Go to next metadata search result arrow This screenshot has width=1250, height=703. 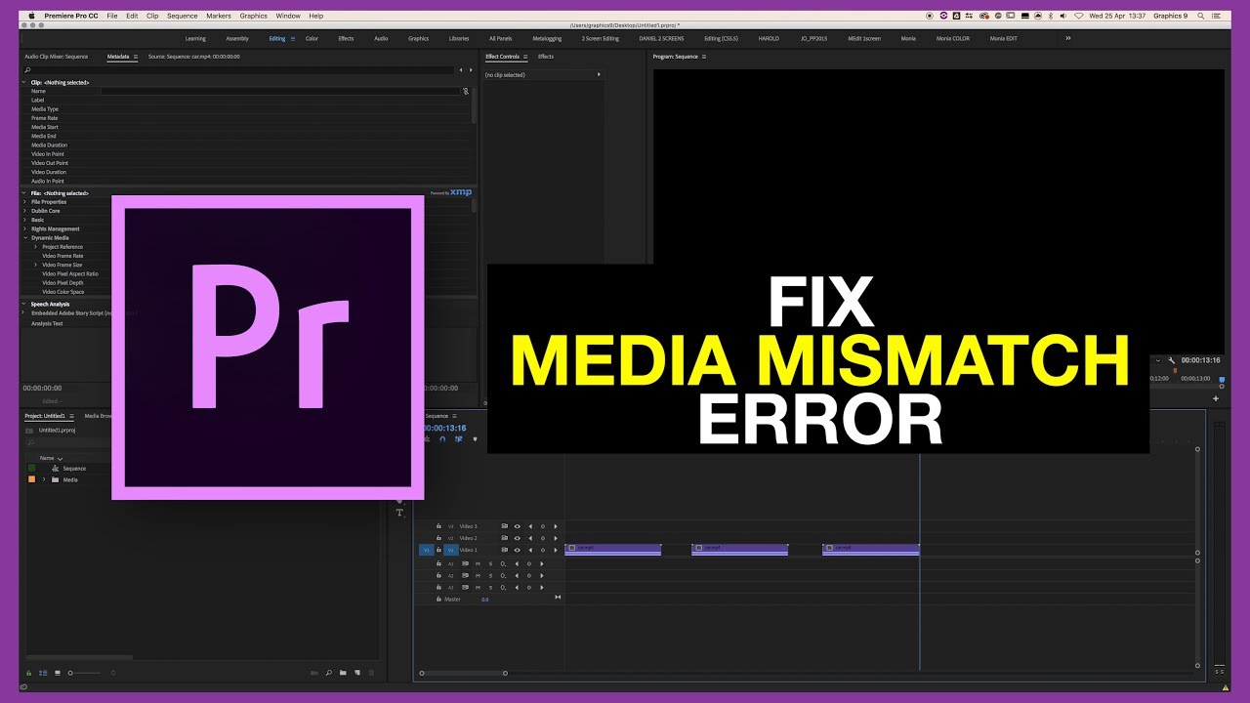473,70
